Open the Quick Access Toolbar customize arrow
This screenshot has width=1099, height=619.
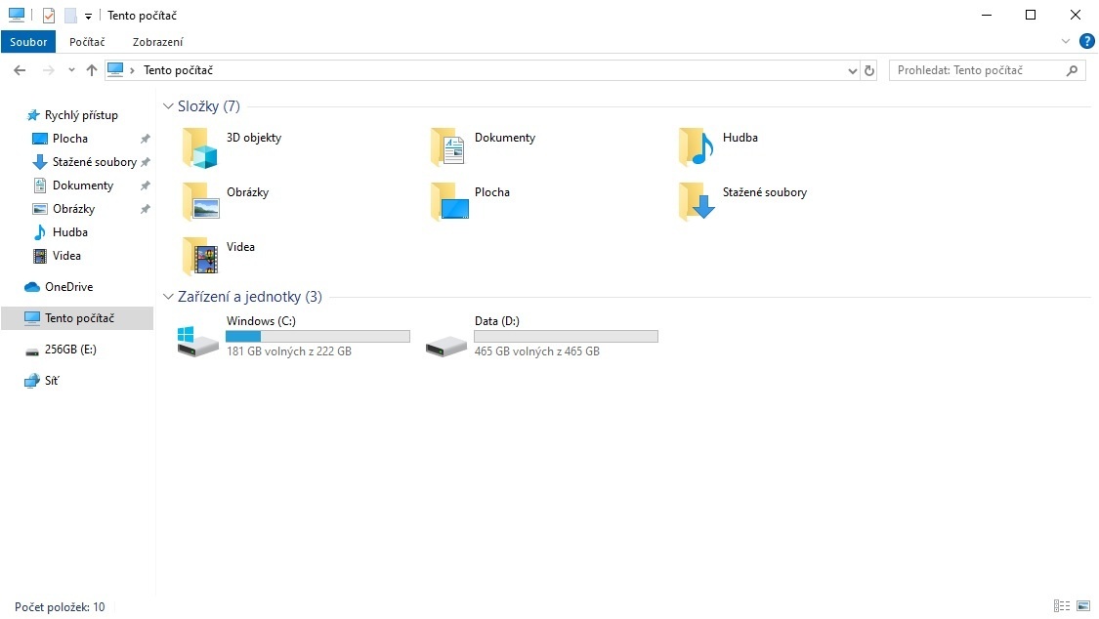88,16
